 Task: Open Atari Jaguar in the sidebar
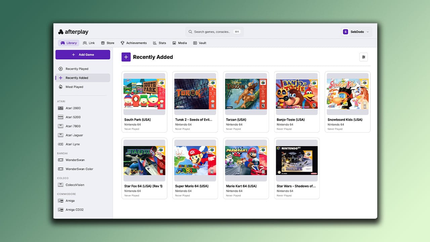point(83,135)
